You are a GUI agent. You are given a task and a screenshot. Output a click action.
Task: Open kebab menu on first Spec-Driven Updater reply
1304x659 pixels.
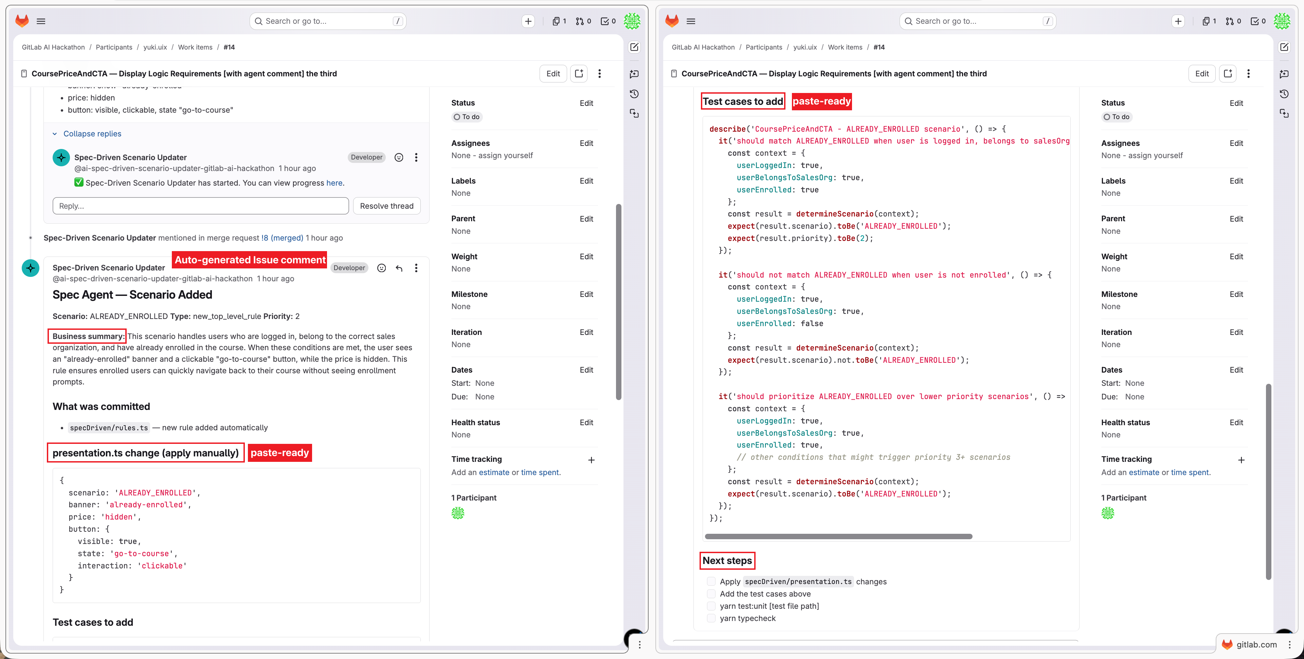click(416, 157)
